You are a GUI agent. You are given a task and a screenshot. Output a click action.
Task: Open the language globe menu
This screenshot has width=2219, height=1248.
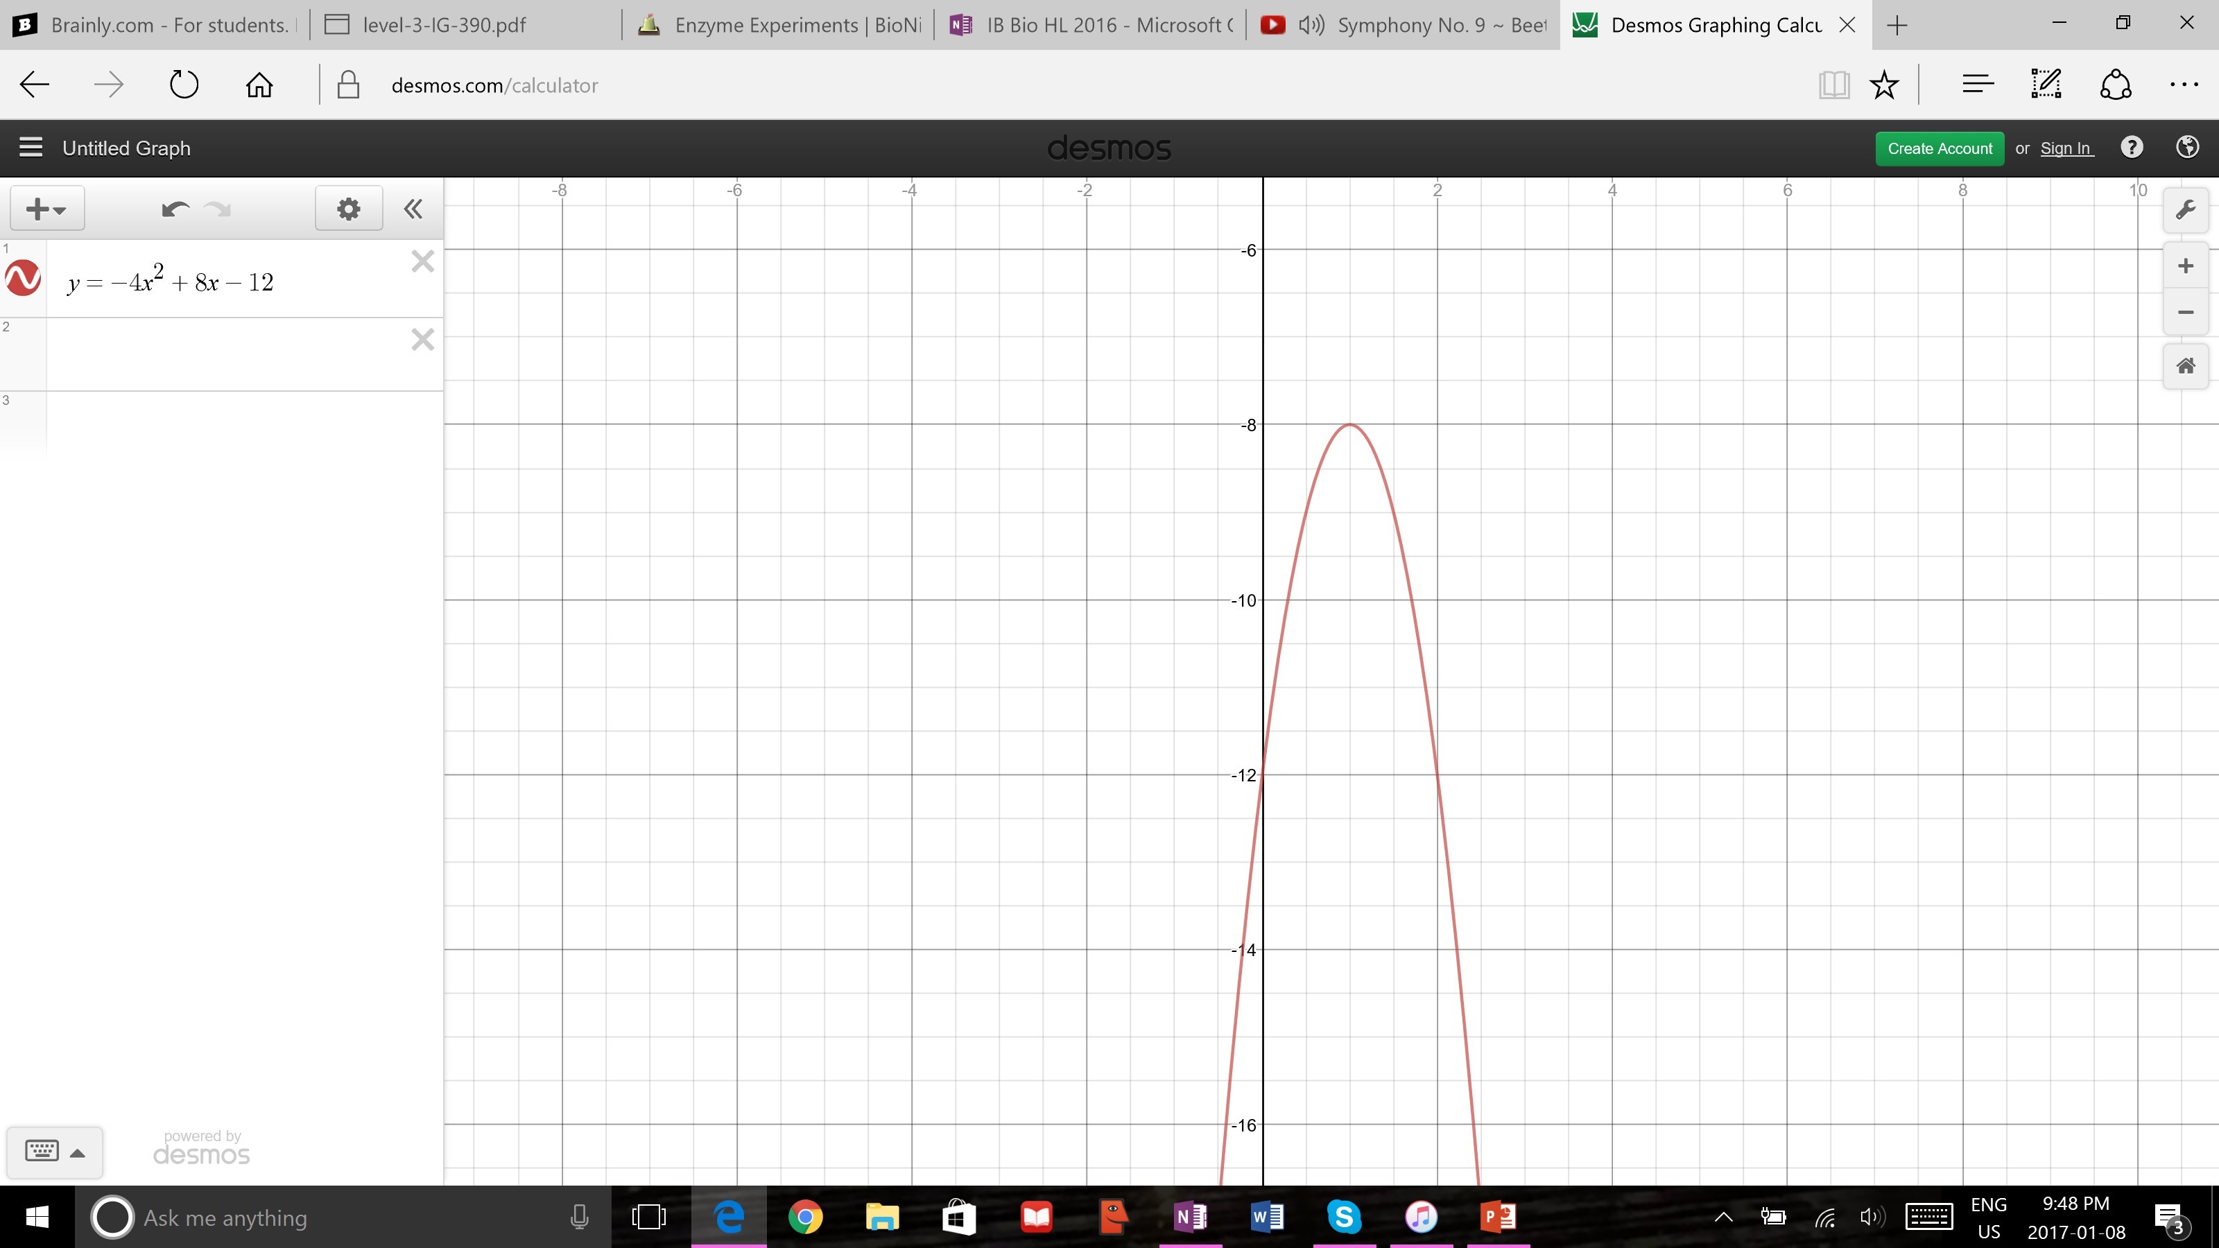(2186, 148)
